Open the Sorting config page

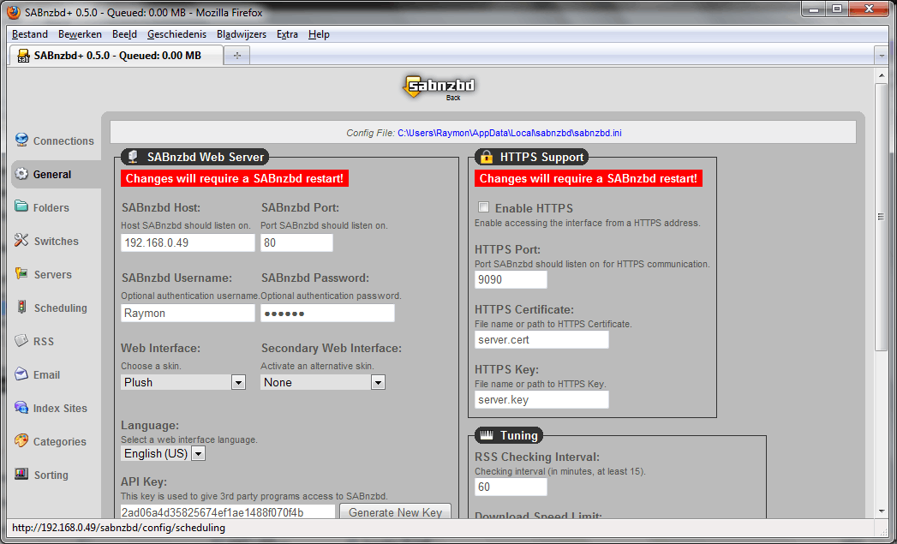pos(51,475)
